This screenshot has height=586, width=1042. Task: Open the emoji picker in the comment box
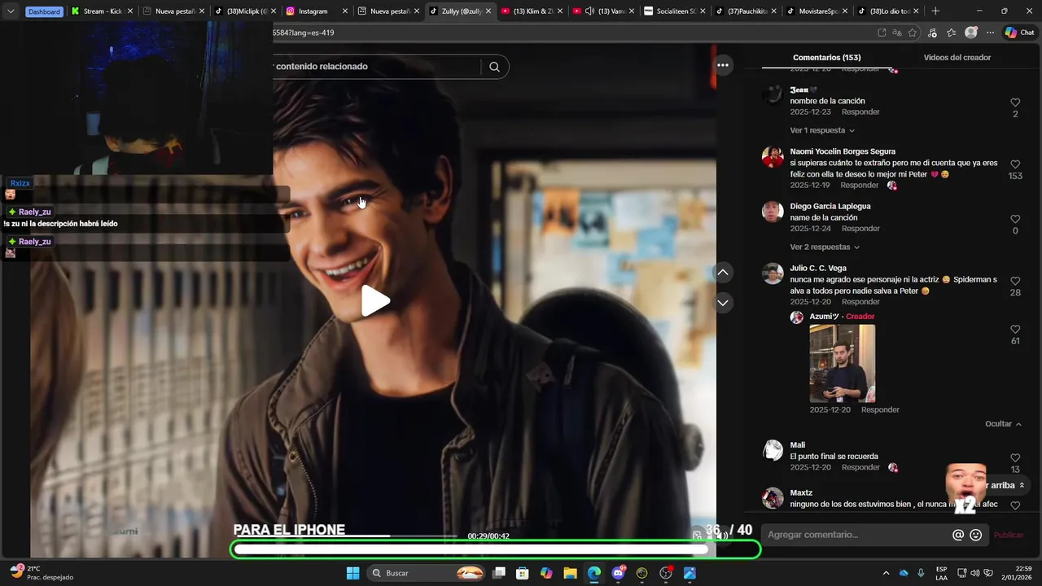[975, 535]
